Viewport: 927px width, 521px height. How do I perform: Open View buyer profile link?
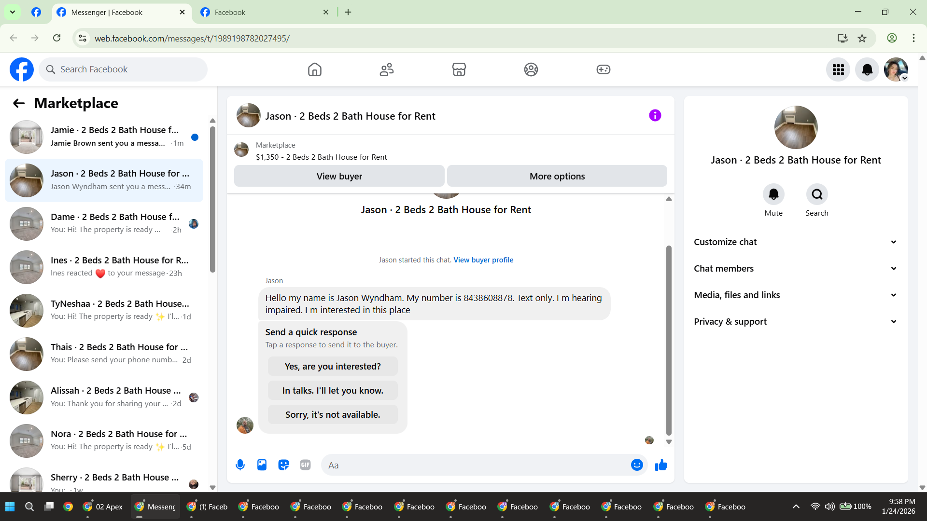pyautogui.click(x=483, y=260)
